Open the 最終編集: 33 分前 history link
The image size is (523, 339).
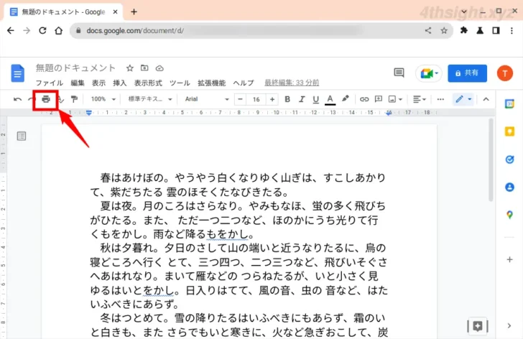pyautogui.click(x=292, y=83)
